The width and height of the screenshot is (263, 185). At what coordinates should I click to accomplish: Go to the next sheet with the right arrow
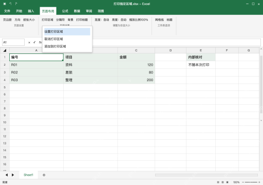point(13,175)
